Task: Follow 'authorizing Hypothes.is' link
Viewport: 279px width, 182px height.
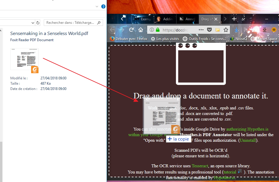Action: (x=247, y=129)
